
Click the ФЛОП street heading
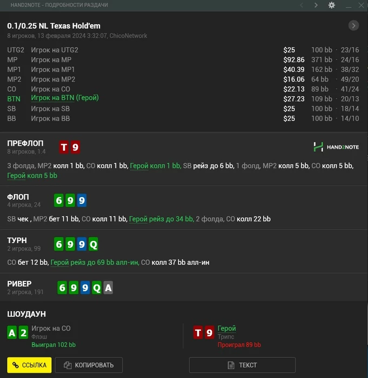(x=18, y=197)
